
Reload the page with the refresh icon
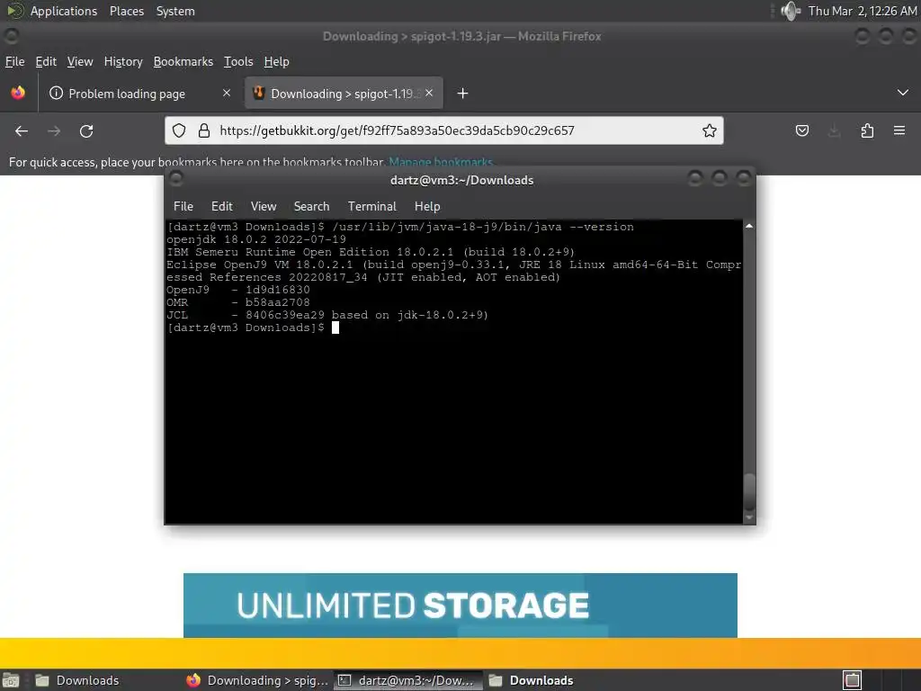(86, 131)
